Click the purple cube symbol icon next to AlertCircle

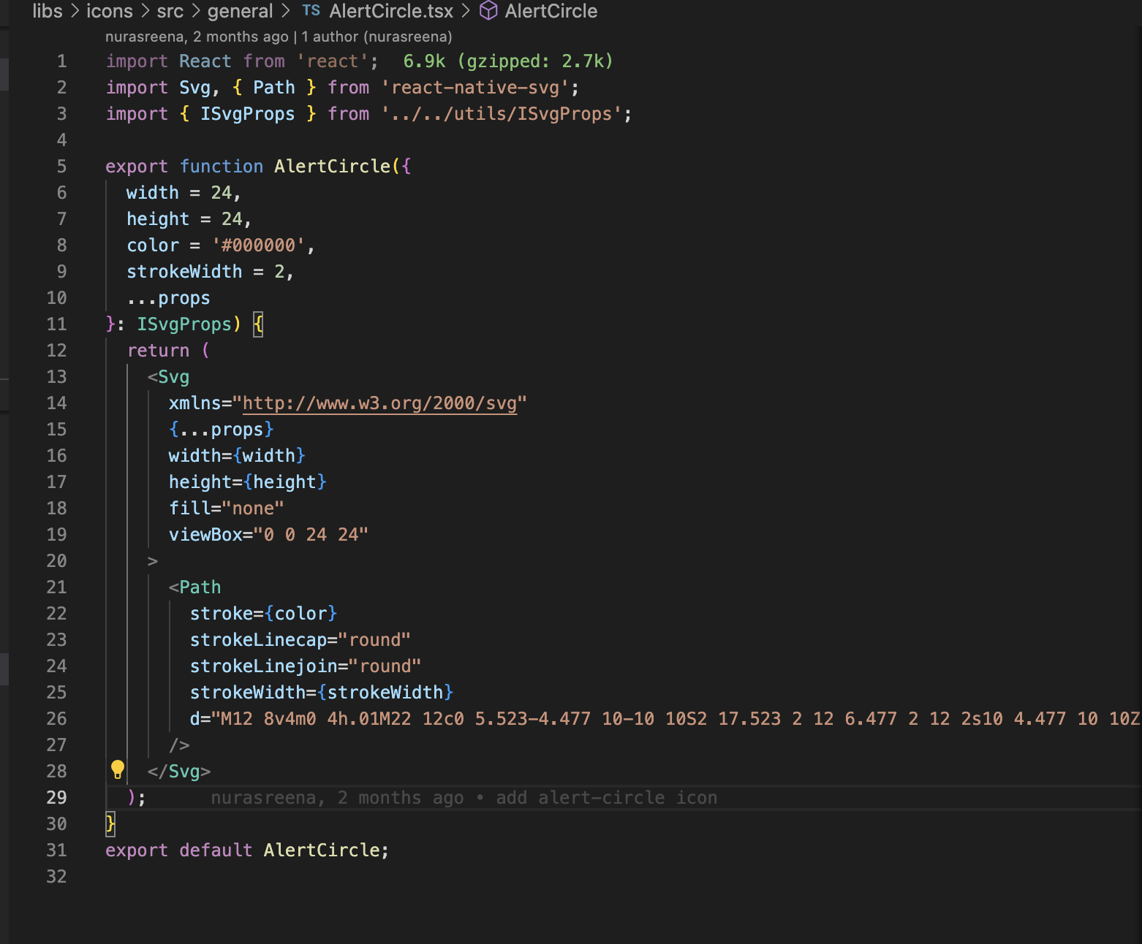488,11
